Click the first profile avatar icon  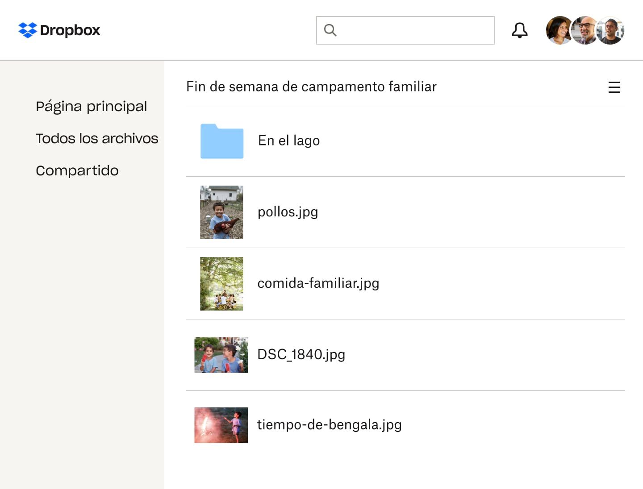click(x=559, y=30)
